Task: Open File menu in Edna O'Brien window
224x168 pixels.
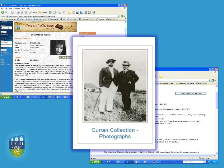Action: pos(2,8)
